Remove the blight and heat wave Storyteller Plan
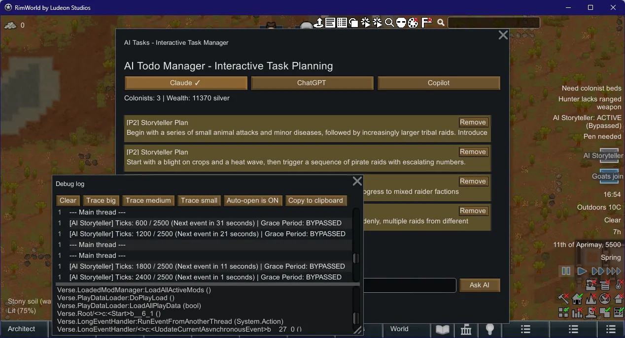The image size is (625, 338). [x=473, y=152]
